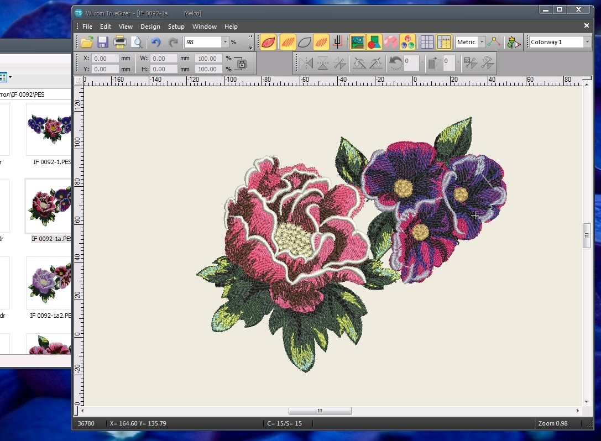
Task: Click the horizontal scrollbar thumb
Action: click(320, 411)
